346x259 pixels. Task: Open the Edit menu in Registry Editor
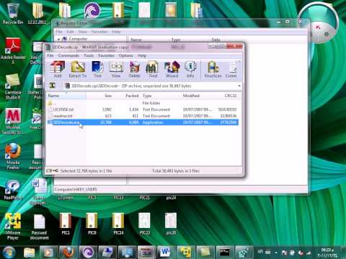click(70, 32)
